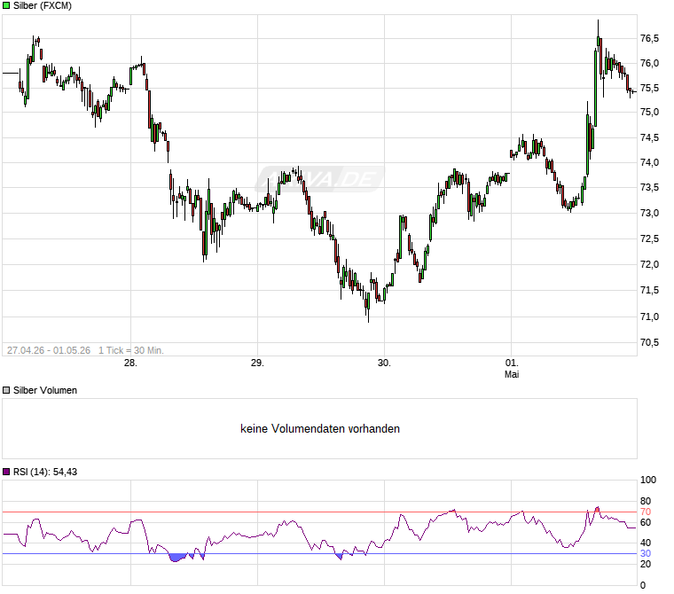Click the RSI (14): 54,43 label
The image size is (674, 594).
(45, 472)
